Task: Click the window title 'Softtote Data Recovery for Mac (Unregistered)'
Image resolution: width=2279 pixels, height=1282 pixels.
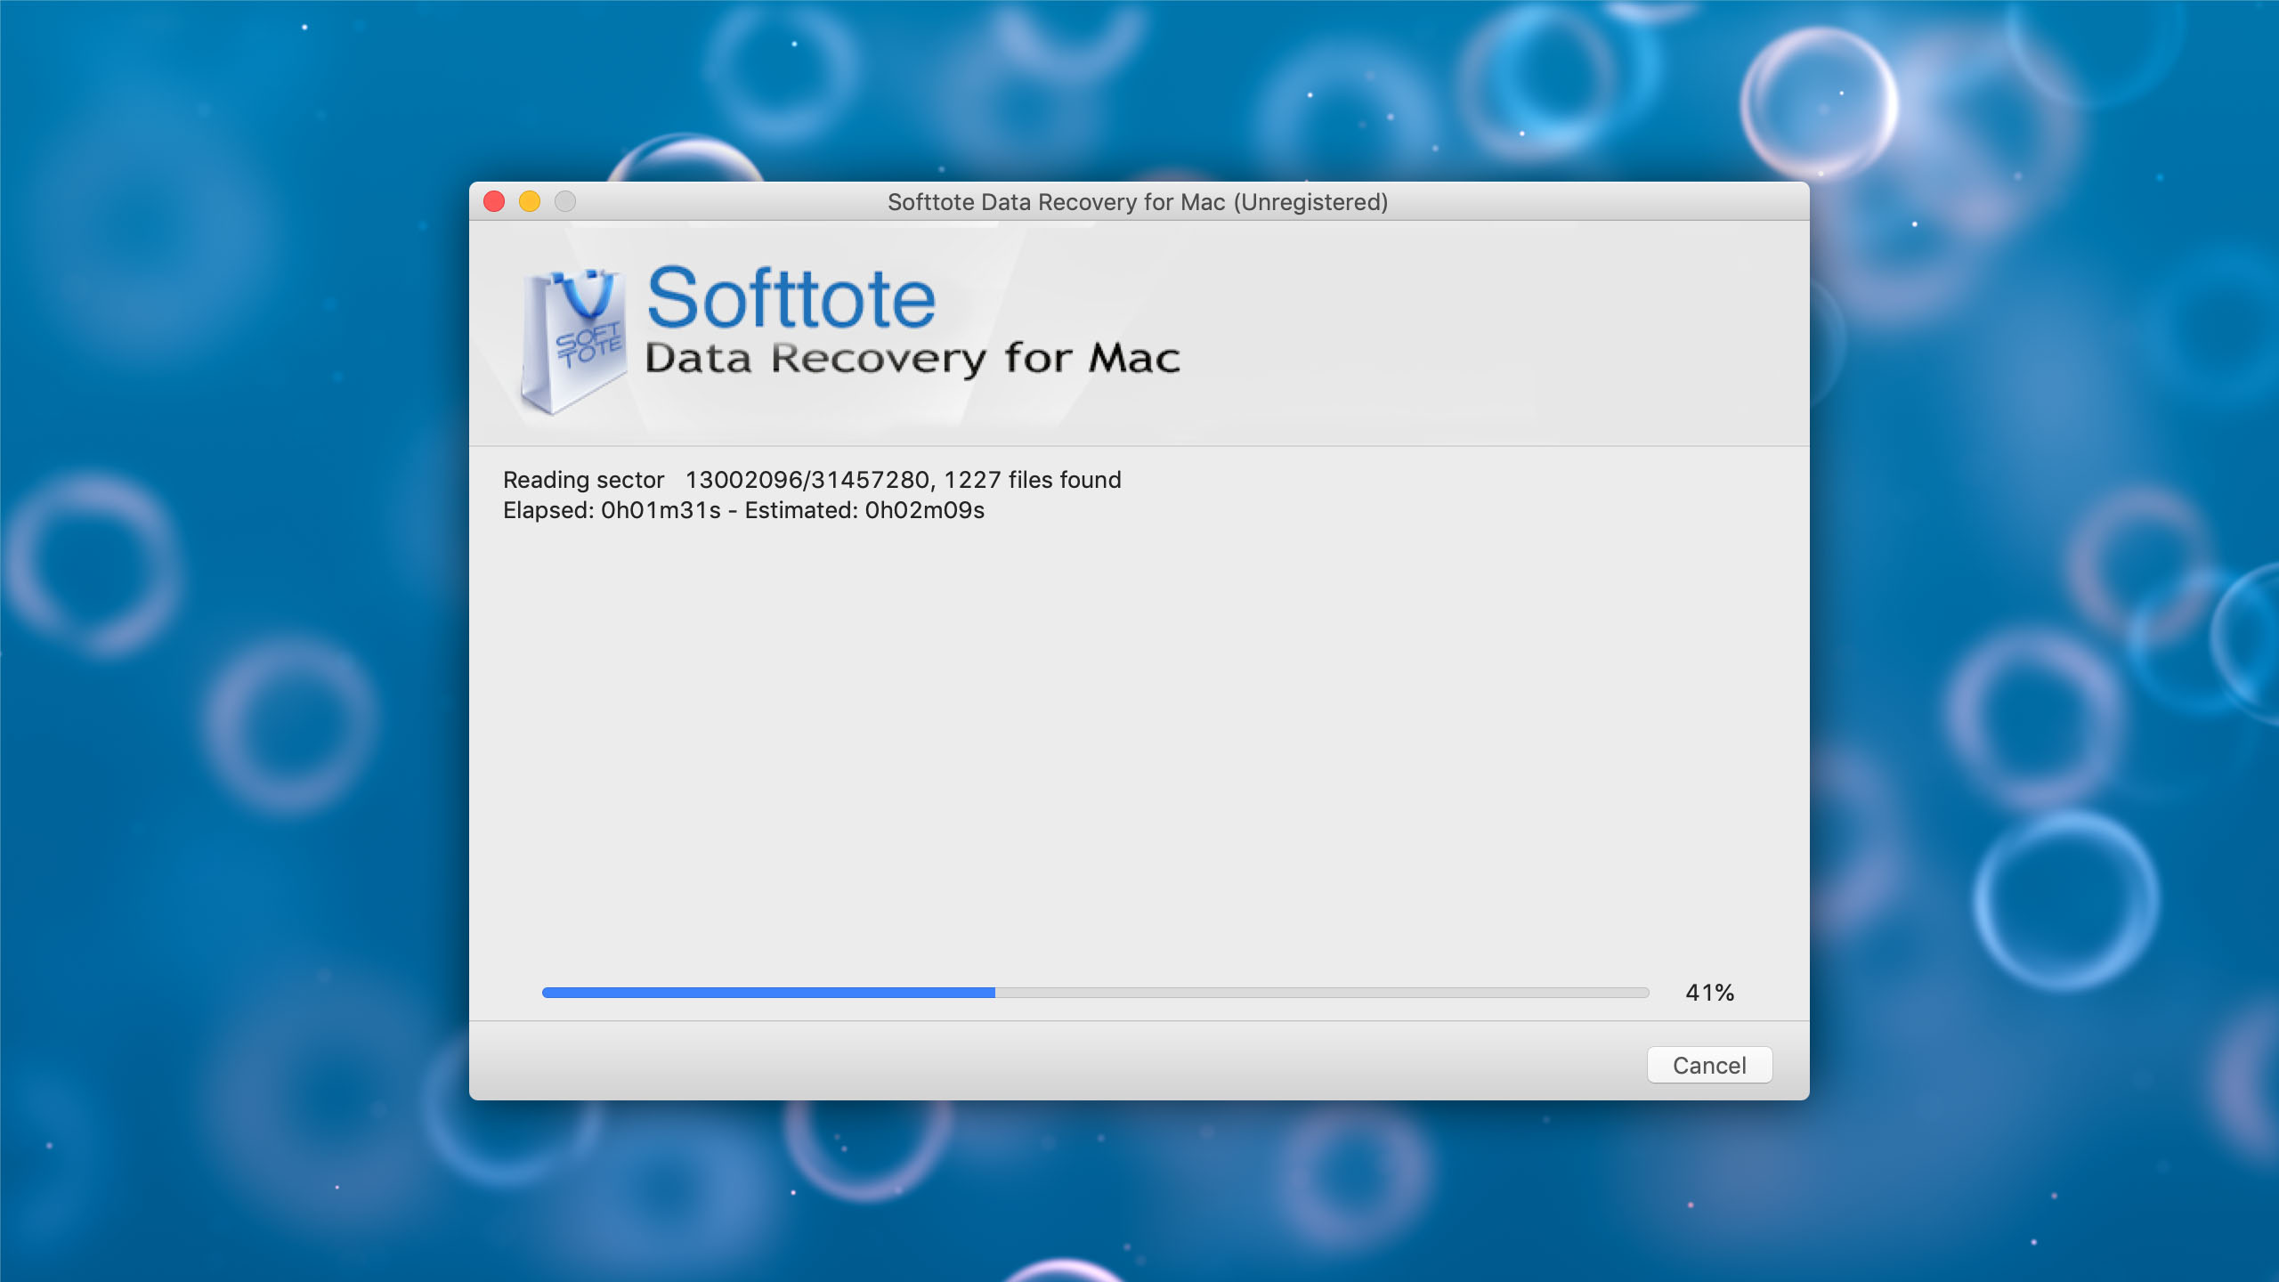Action: (x=1138, y=202)
